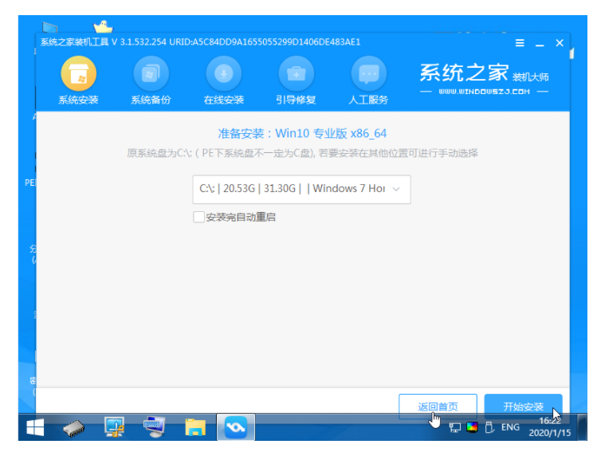This screenshot has width=593, height=452.
Task: Open the 人工服务 support chat icon
Action: 369,74
